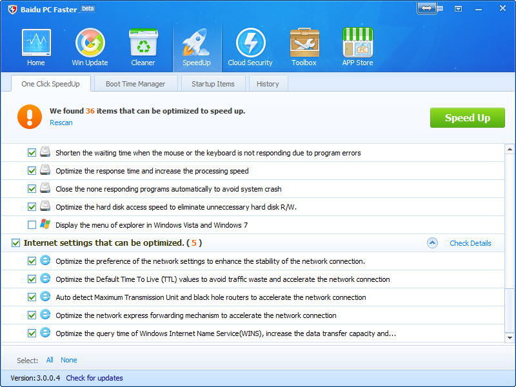Switch to Boot Time Manager tab
Image resolution: width=516 pixels, height=387 pixels.
[135, 84]
